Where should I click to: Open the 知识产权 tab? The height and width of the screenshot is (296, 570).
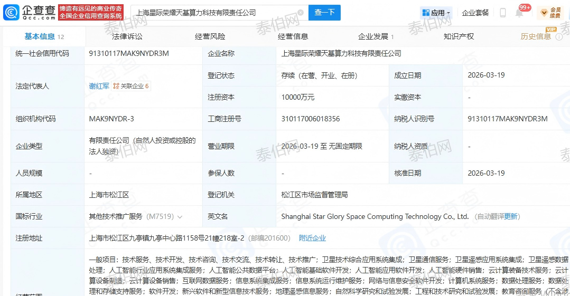pyautogui.click(x=459, y=36)
